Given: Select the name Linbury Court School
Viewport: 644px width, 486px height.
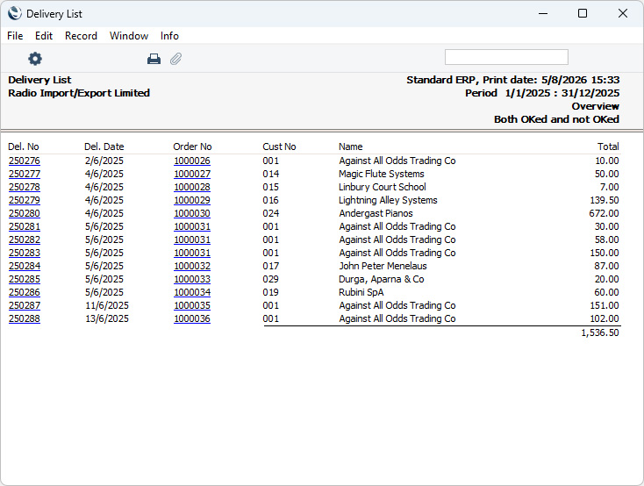Looking at the screenshot, I should [x=382, y=187].
